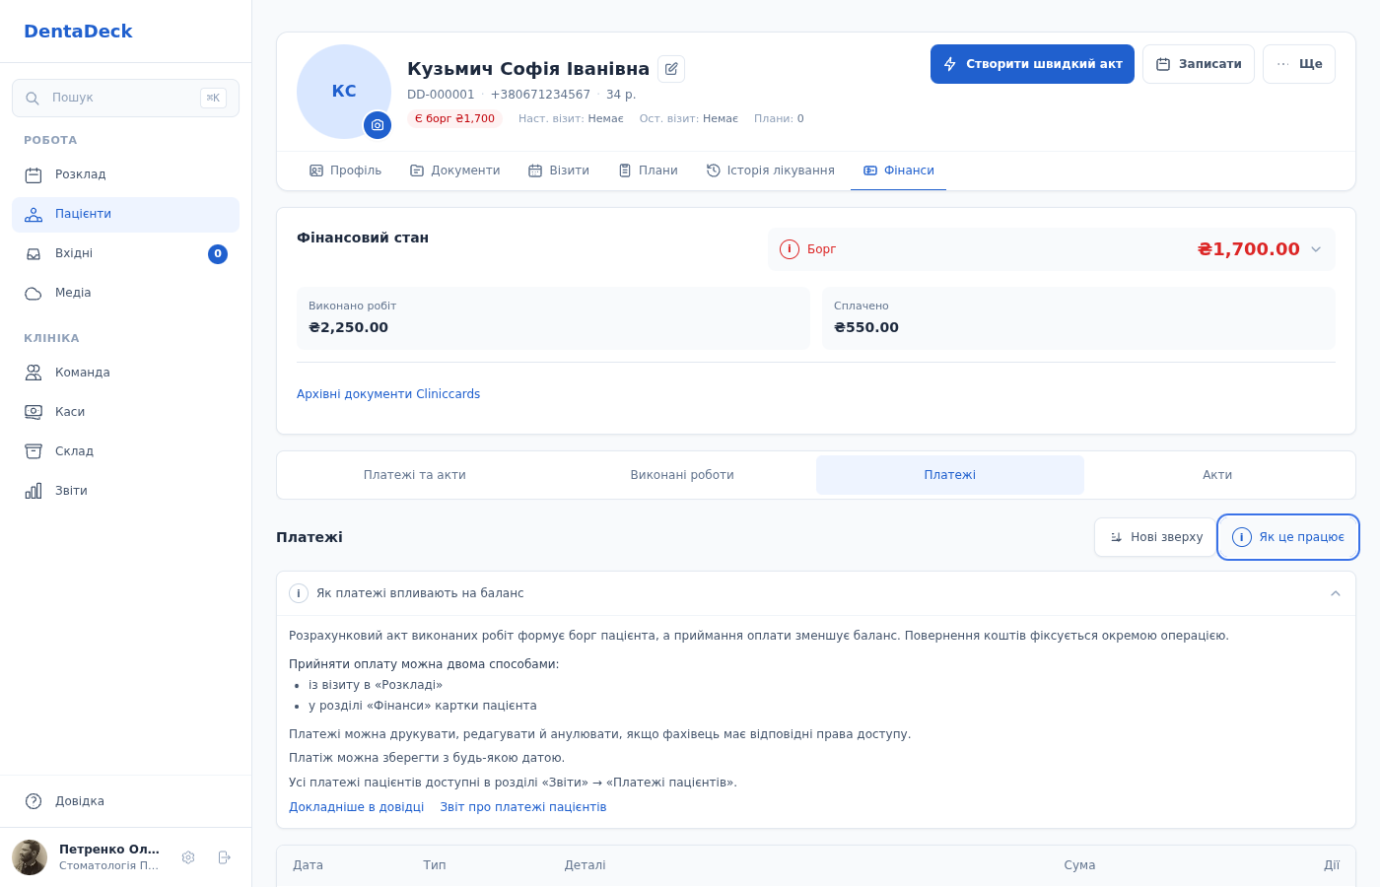Screen dimensions: 1380x887
Task: Open Вхідні inbox in sidebar
Action: (125, 253)
